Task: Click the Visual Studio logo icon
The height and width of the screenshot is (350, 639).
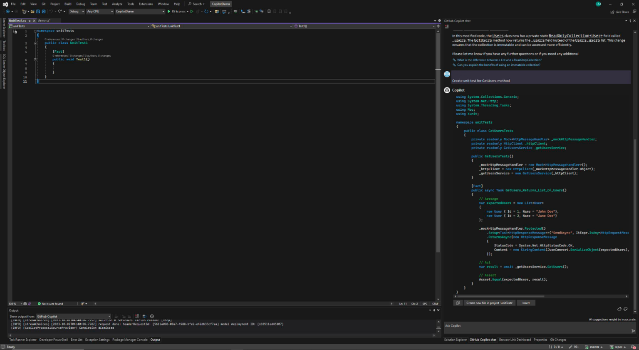Action: [x=5, y=4]
